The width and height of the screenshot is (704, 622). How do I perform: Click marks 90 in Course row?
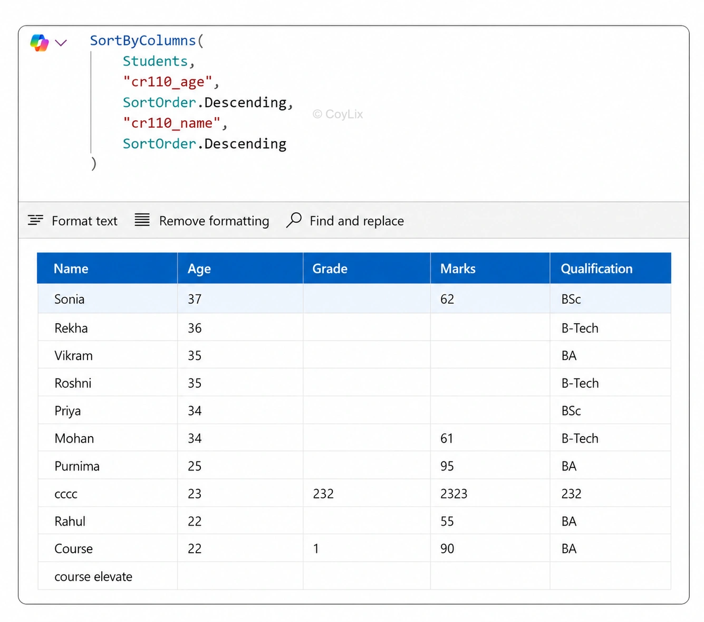tap(447, 549)
